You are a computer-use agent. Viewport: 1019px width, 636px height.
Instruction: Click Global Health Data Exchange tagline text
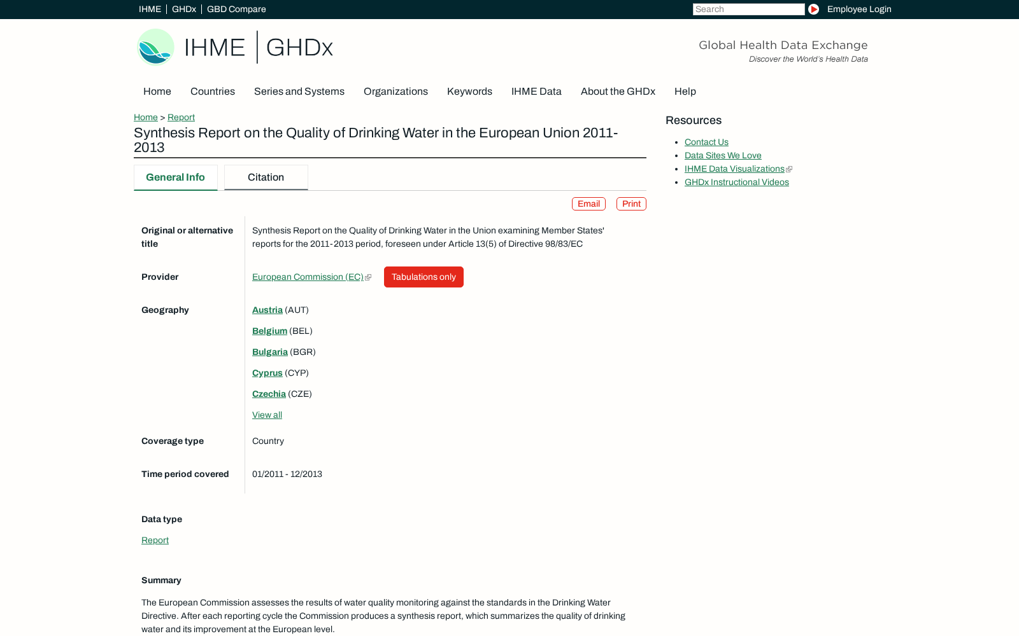[783, 45]
